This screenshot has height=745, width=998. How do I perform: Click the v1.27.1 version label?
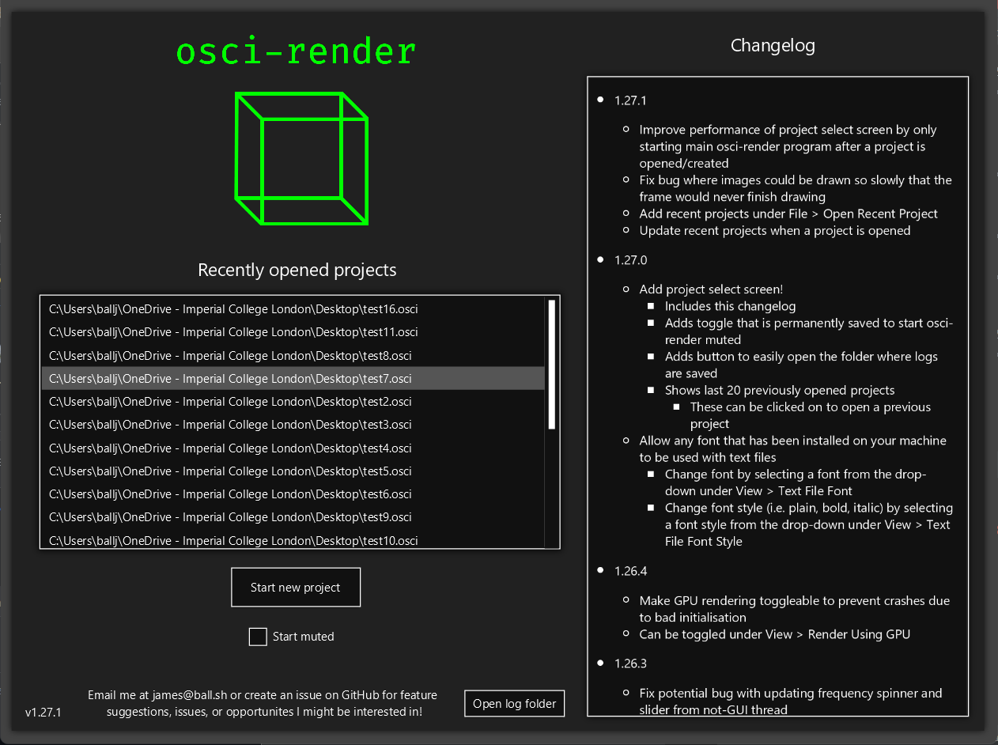click(43, 712)
